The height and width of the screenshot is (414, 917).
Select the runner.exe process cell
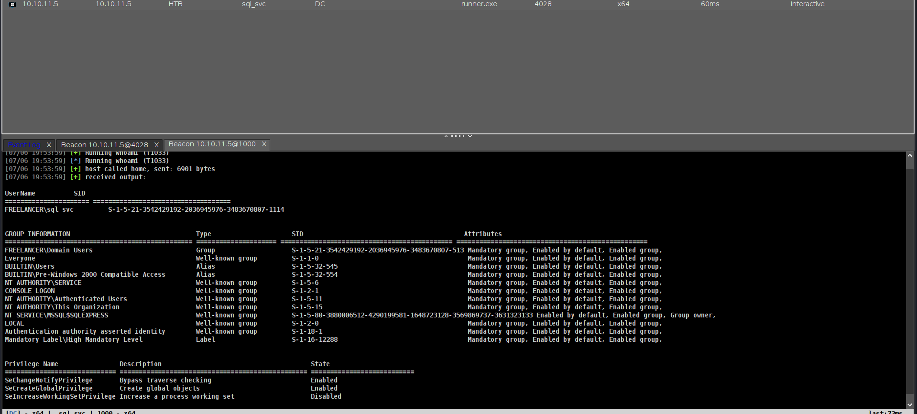point(479,4)
